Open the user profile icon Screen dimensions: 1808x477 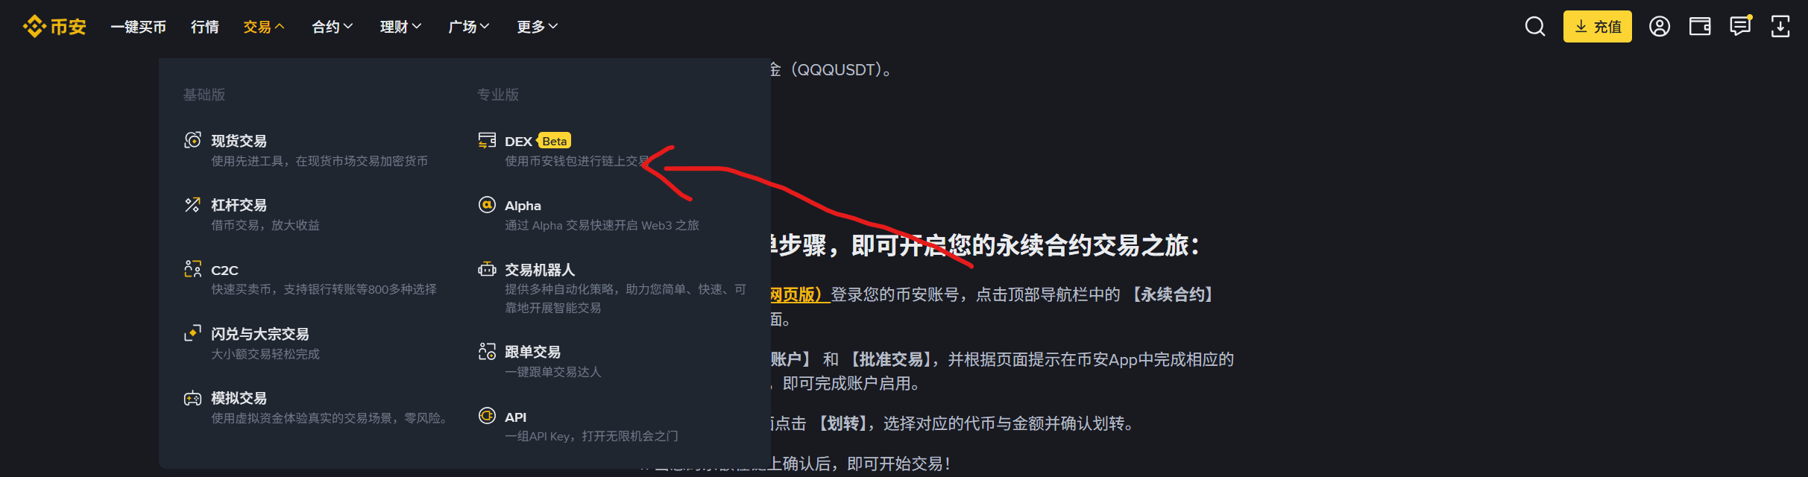(x=1659, y=27)
